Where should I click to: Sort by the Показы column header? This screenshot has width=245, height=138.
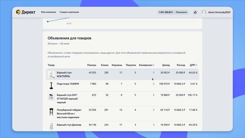(x=91, y=65)
